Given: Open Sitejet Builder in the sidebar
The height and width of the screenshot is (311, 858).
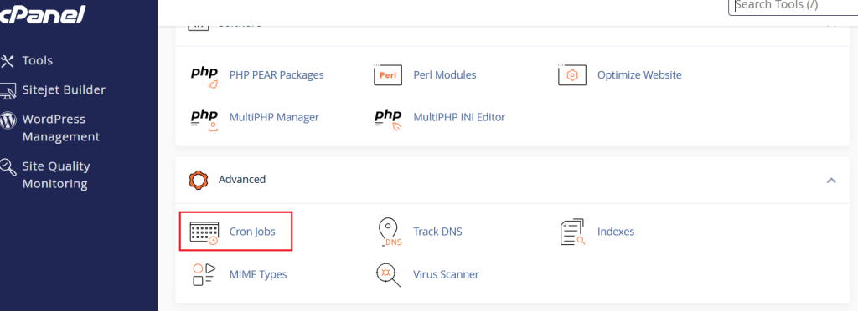Looking at the screenshot, I should click(x=53, y=90).
